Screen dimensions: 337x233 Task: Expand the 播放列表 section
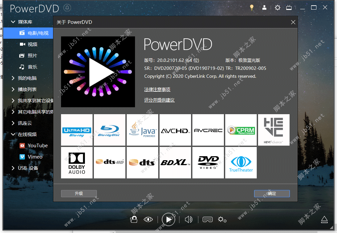(13, 89)
